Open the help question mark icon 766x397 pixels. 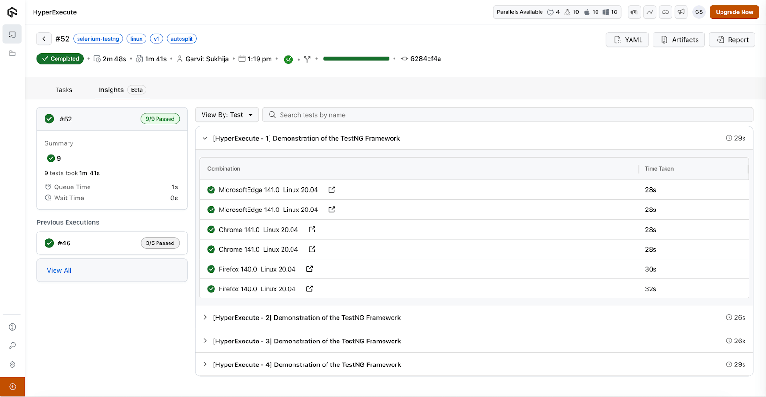pyautogui.click(x=12, y=327)
